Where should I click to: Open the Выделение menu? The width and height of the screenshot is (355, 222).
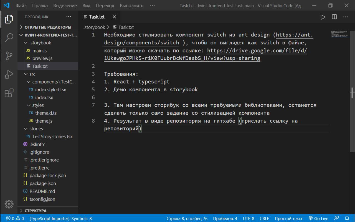[65, 6]
